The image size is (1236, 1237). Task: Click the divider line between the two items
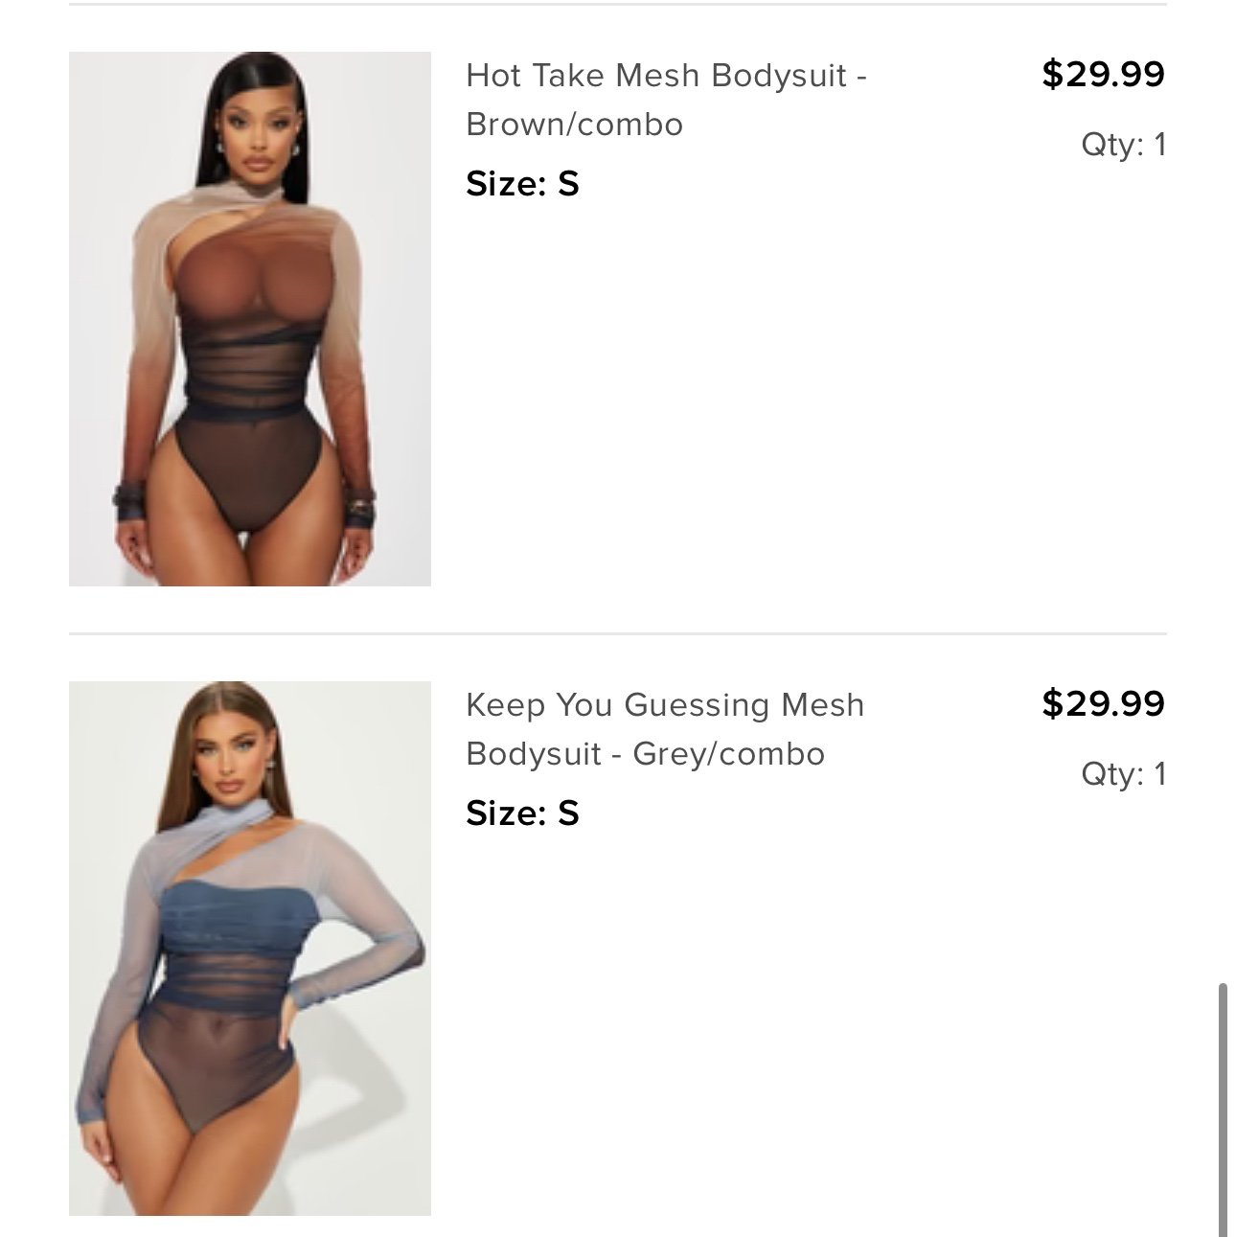coord(618,633)
